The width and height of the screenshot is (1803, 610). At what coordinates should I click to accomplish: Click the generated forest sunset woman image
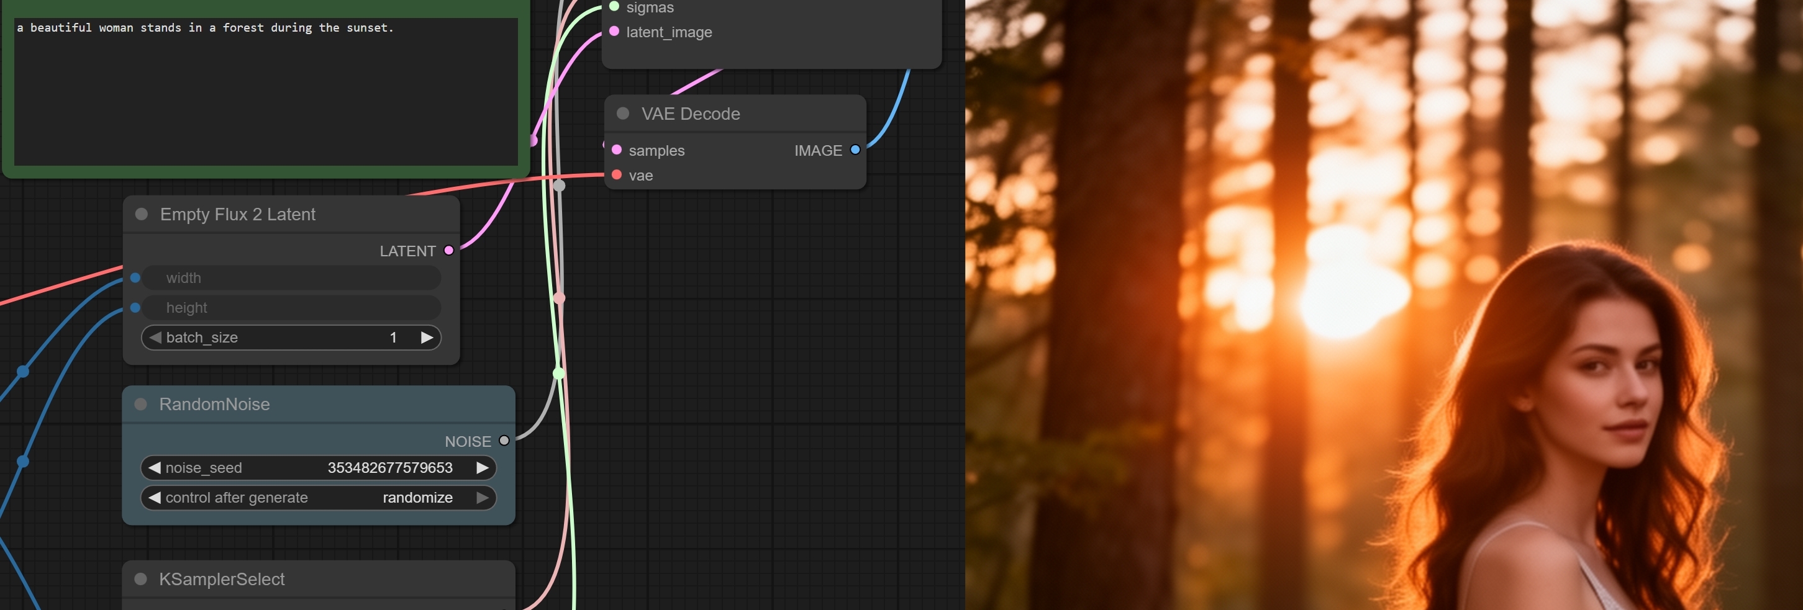(x=1384, y=305)
